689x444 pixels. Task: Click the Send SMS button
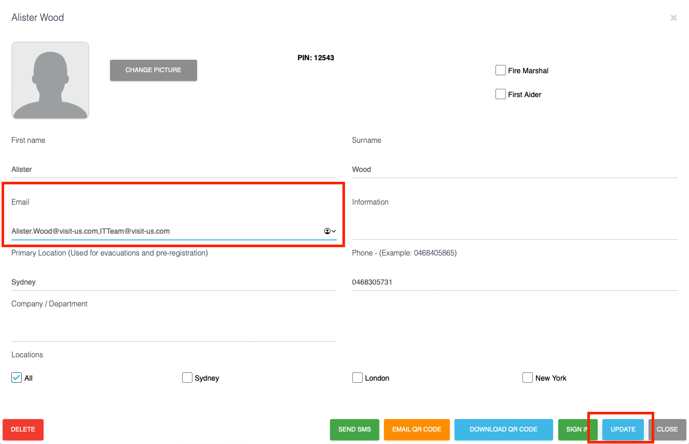[x=354, y=429]
